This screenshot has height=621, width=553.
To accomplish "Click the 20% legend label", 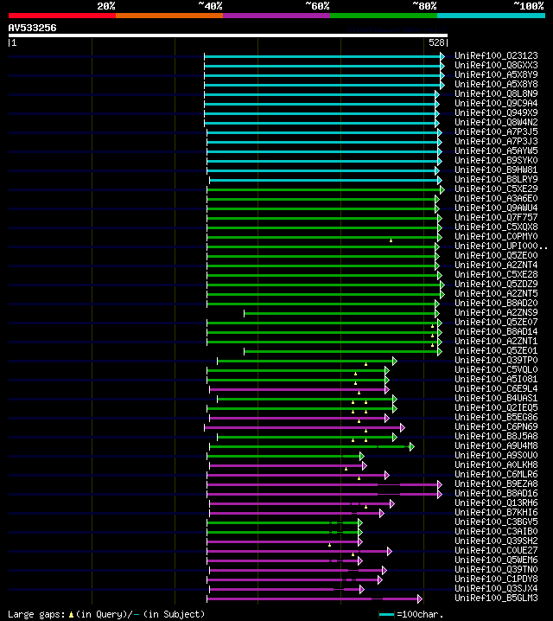I will pos(106,6).
